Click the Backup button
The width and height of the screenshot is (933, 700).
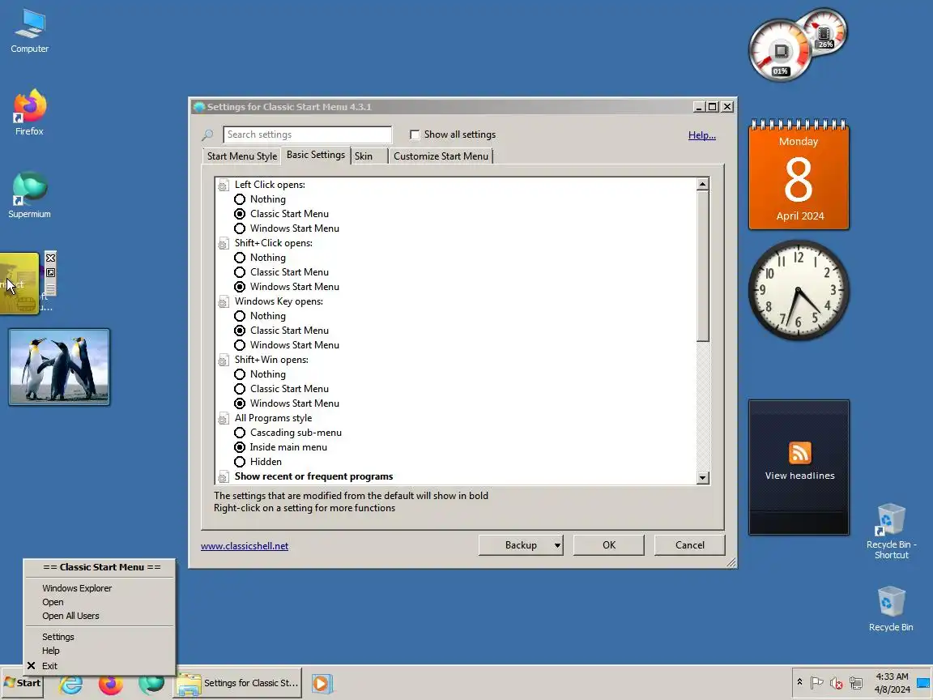click(521, 545)
